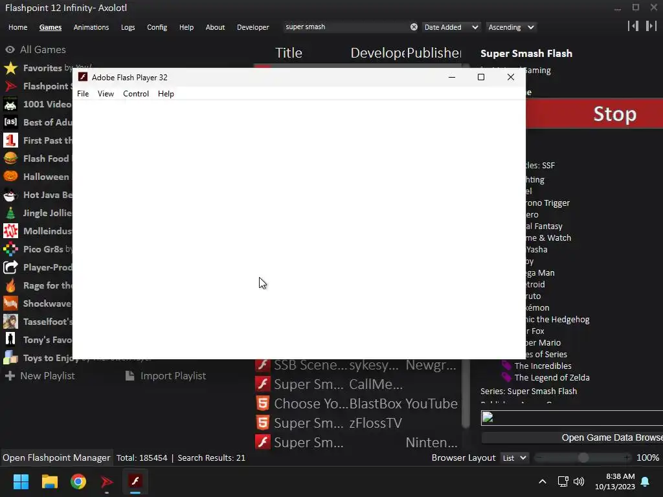Select the Molleindustria playlist icon

click(10, 231)
